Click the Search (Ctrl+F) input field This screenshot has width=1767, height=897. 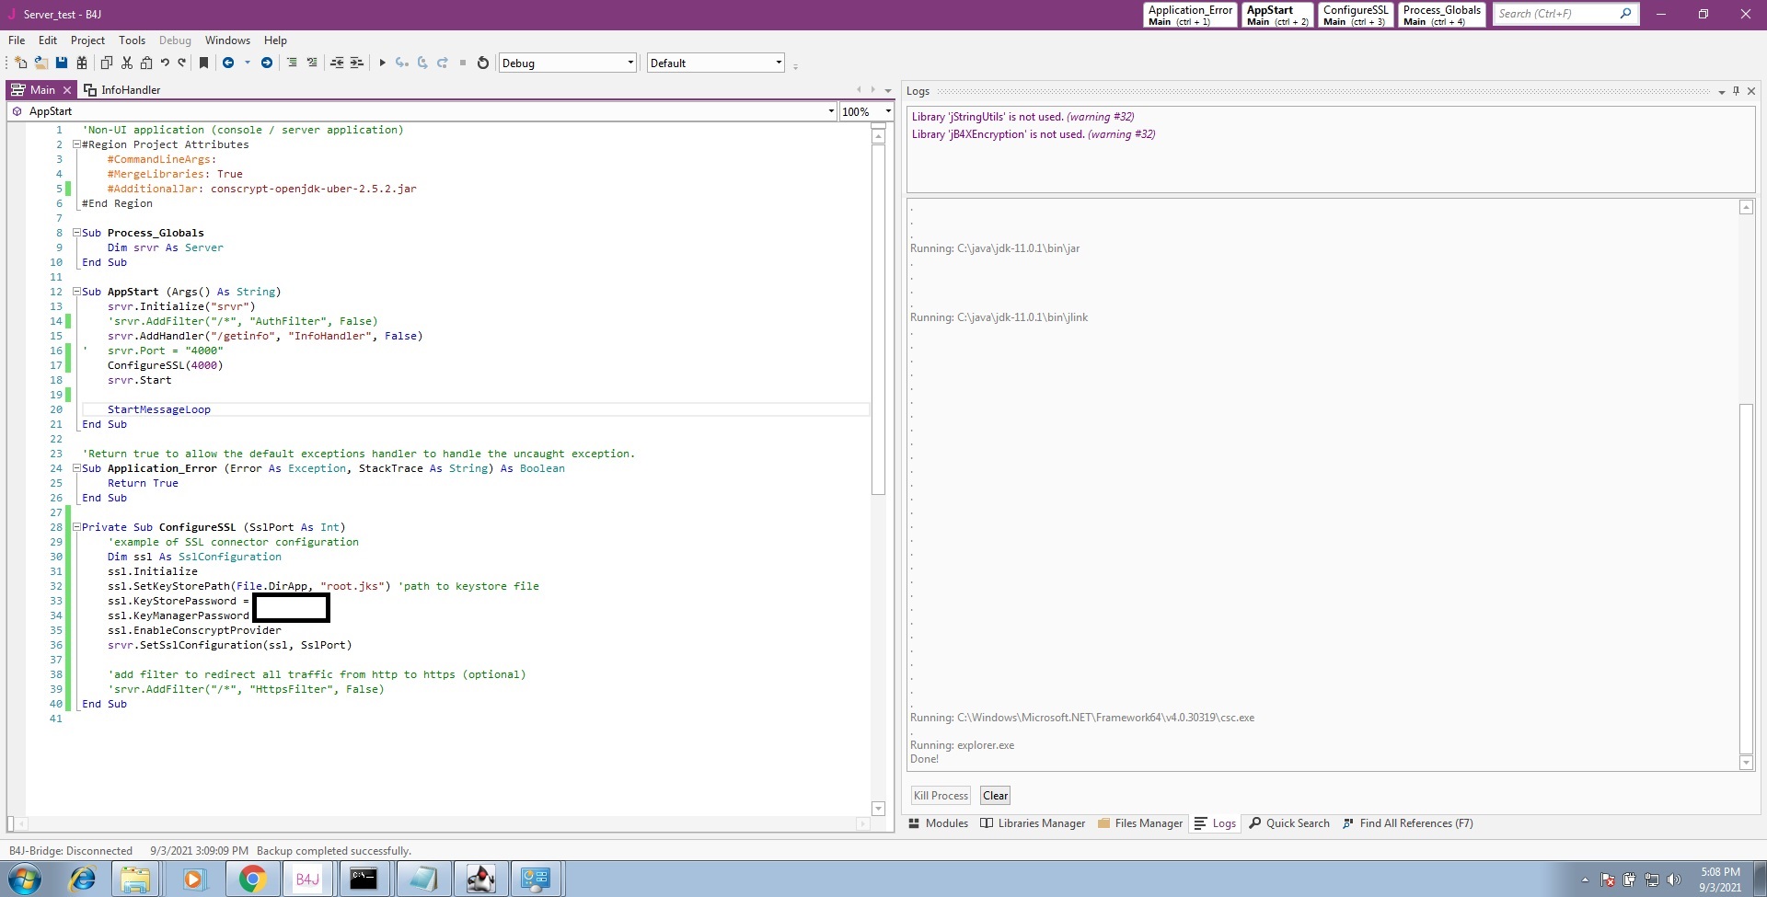(x=1554, y=14)
